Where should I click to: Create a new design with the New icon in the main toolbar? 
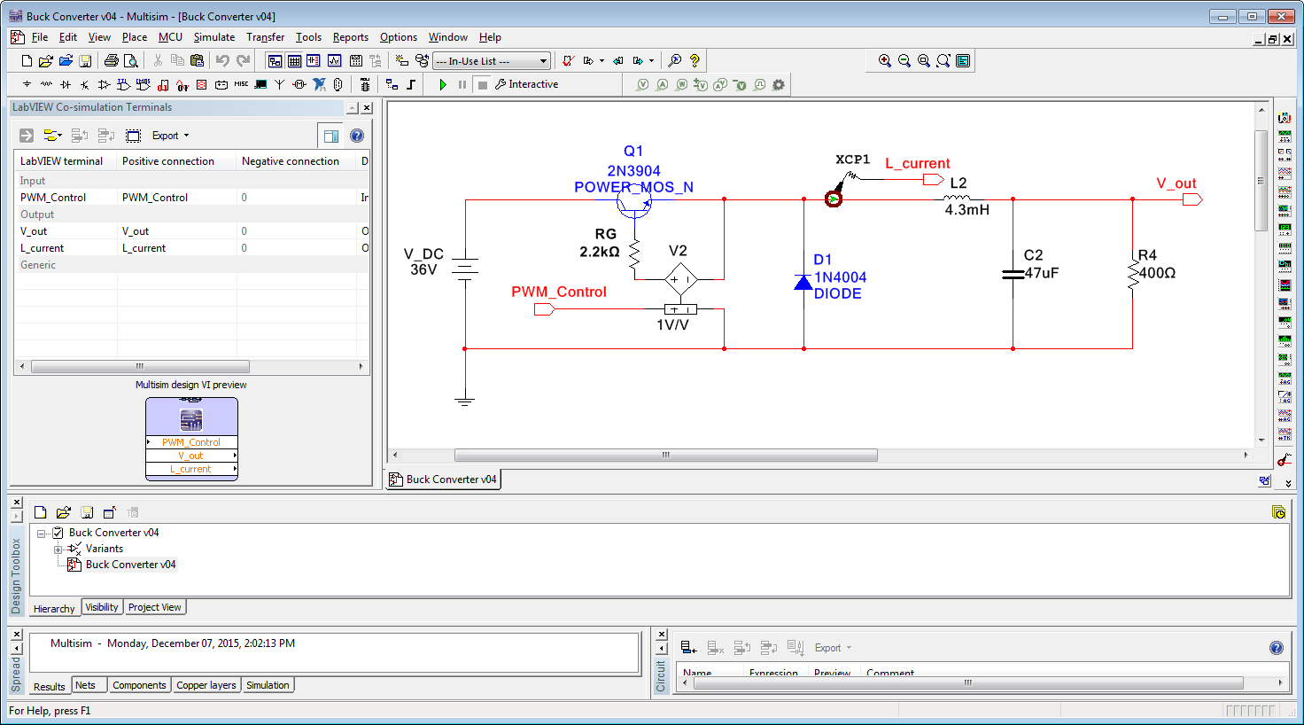[x=27, y=61]
